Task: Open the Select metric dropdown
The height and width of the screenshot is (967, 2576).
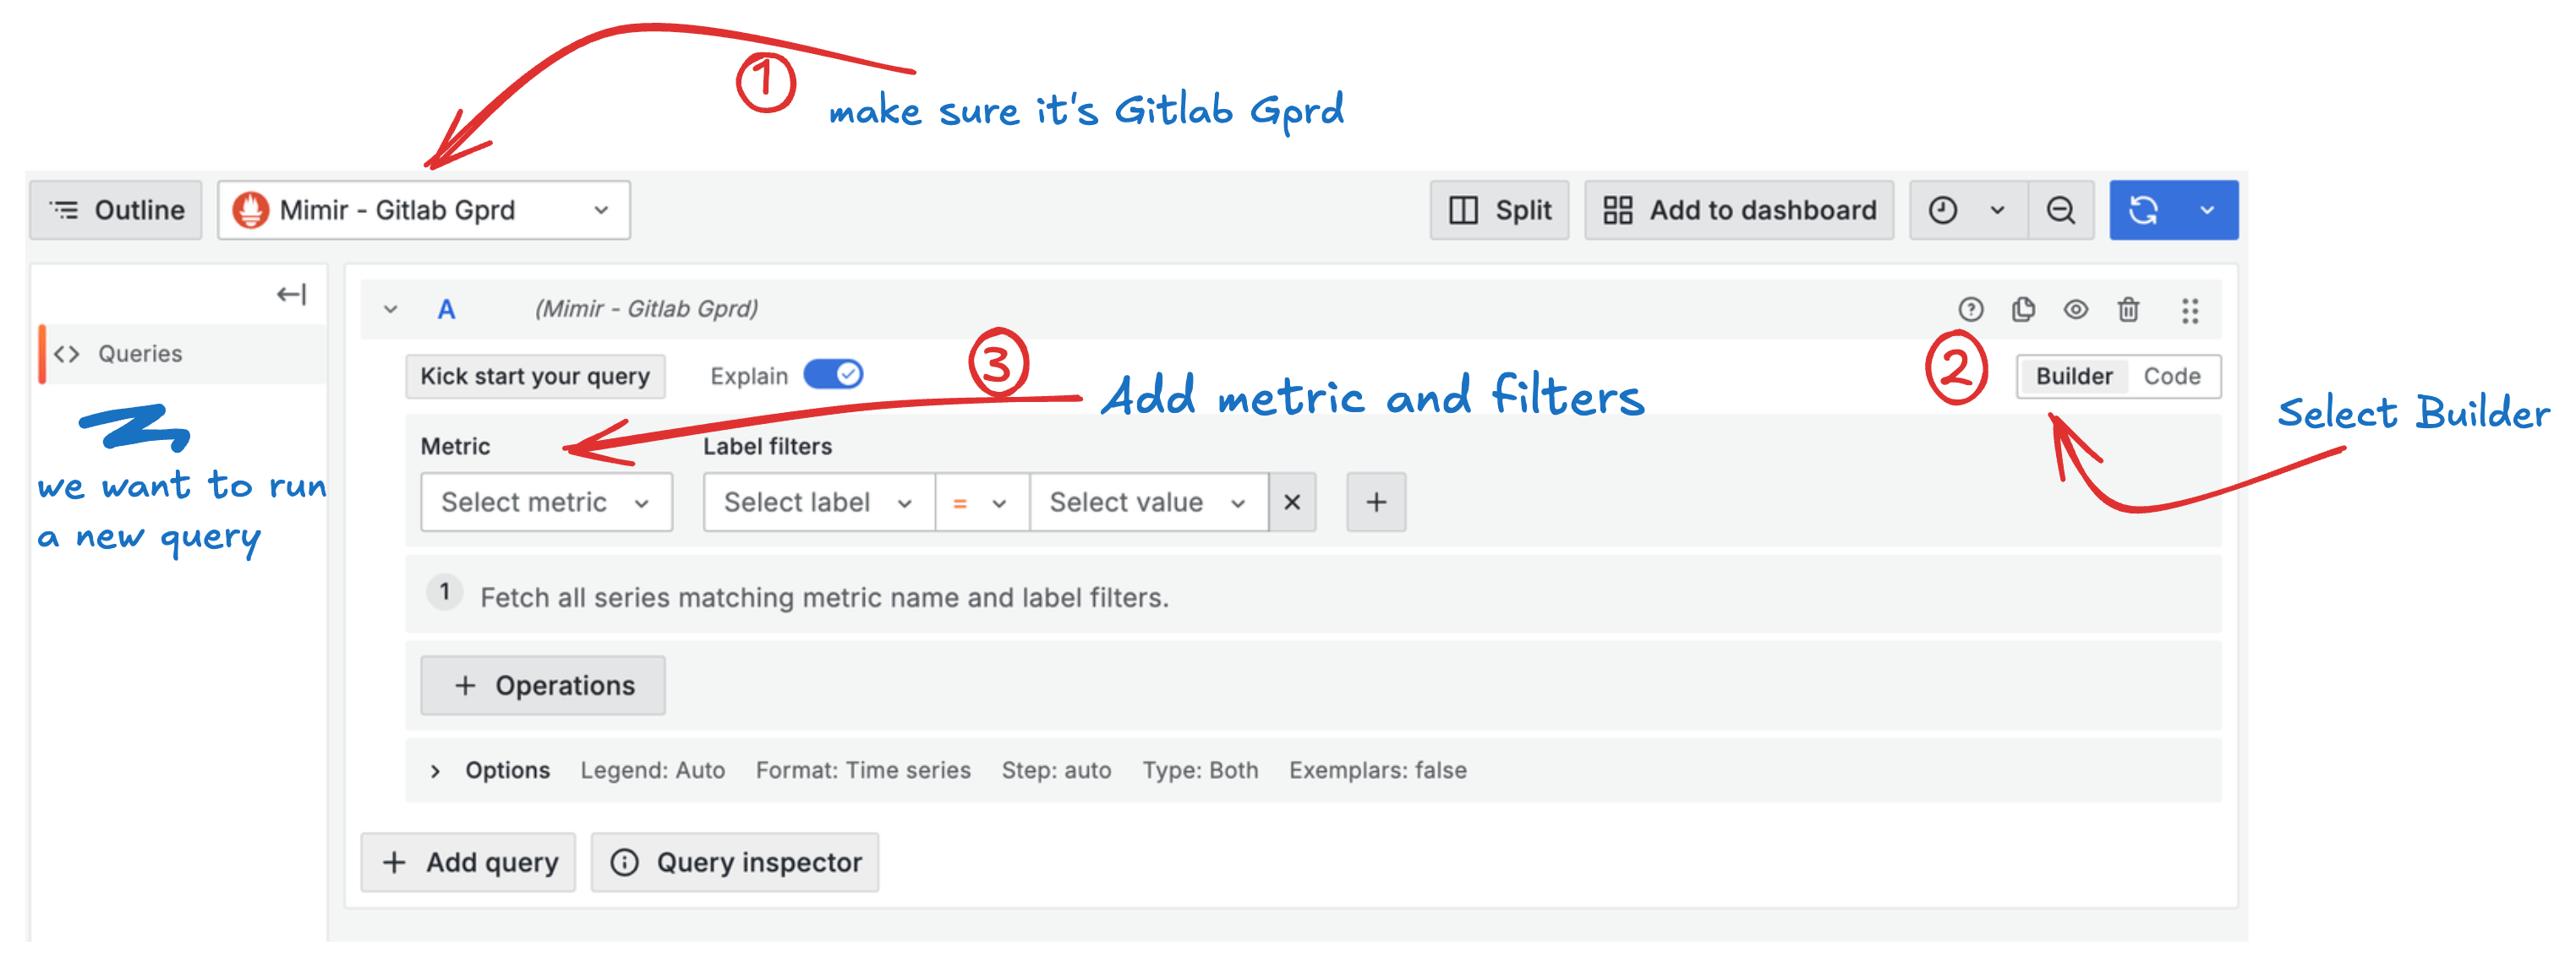Action: coord(546,502)
